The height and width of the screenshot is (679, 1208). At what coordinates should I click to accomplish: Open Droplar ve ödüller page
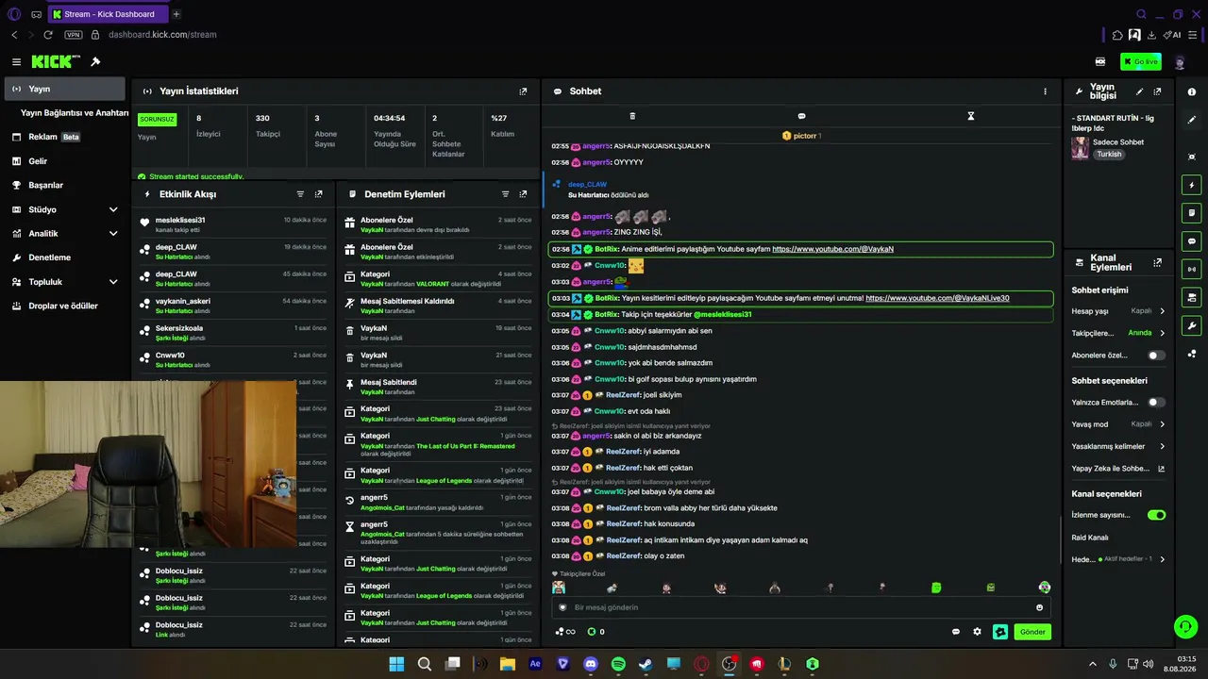65,306
